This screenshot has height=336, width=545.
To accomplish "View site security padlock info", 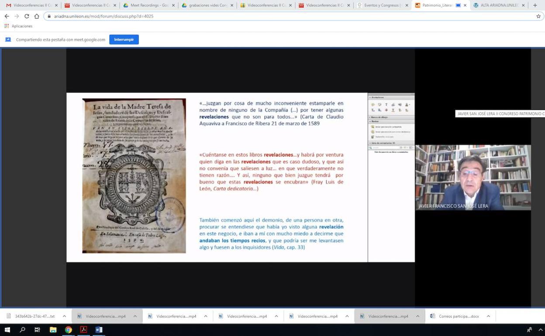I will (x=49, y=16).
